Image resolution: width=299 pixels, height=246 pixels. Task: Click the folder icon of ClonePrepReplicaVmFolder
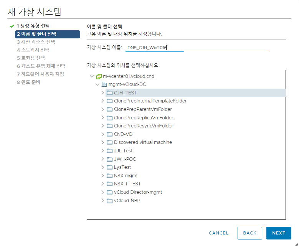coord(109,118)
